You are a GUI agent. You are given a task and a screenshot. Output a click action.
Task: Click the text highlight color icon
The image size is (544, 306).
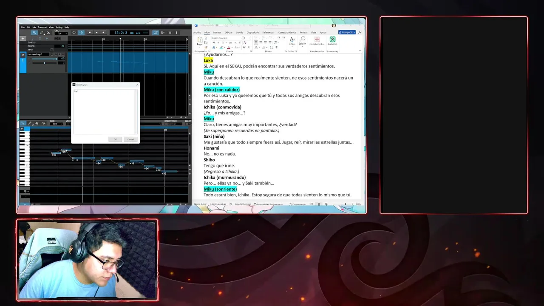[221, 48]
